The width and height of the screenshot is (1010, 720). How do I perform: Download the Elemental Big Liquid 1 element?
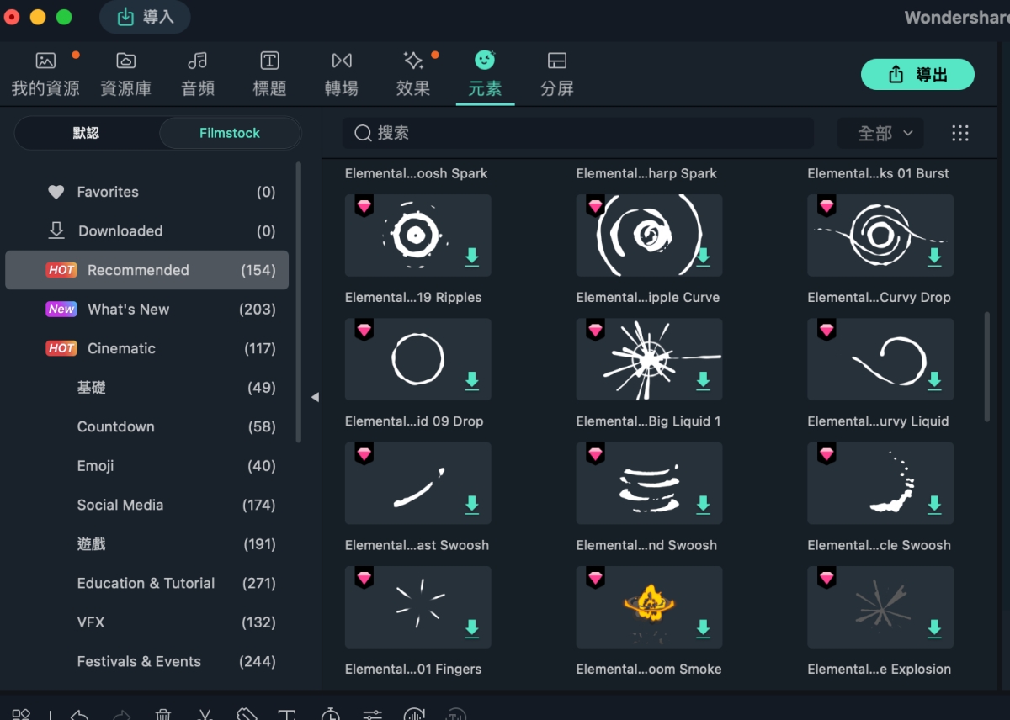tap(703, 381)
